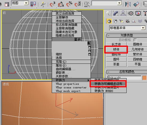The width and height of the screenshot is (147, 125).
Task: Open 关联参数... from menu
Action: point(71,76)
